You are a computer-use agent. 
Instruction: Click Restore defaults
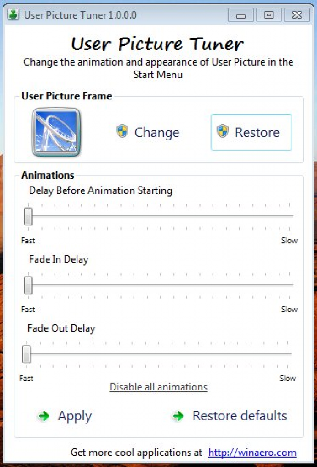(240, 416)
